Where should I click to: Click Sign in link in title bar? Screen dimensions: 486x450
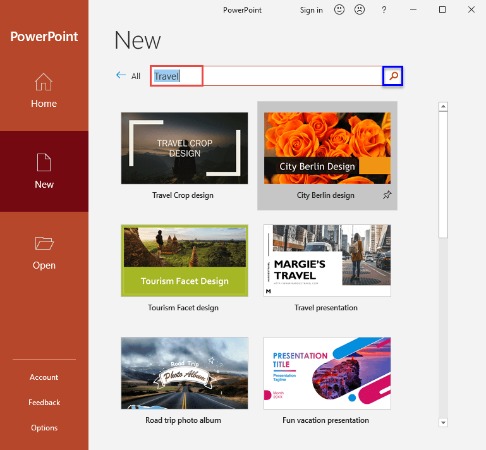(311, 9)
